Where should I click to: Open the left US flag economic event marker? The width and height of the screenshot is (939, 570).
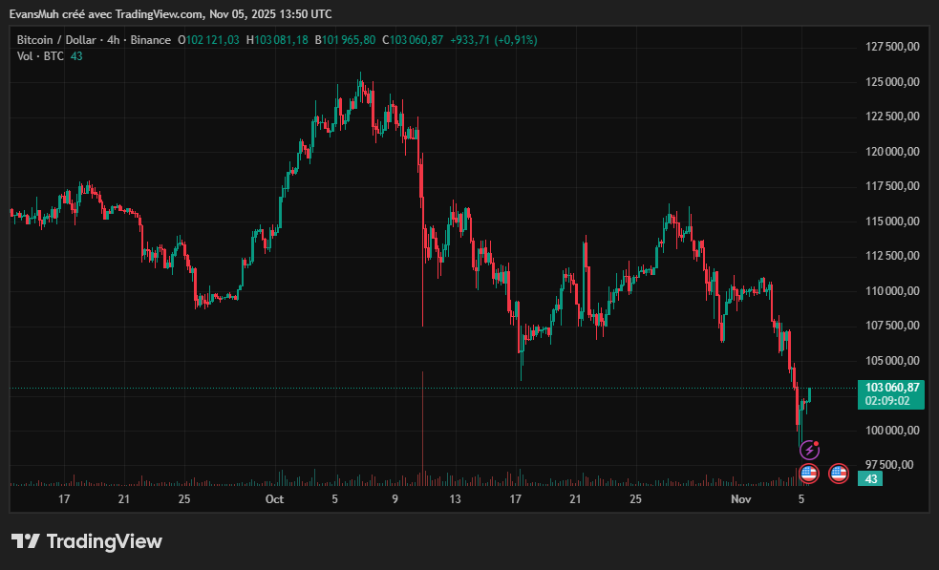point(808,473)
